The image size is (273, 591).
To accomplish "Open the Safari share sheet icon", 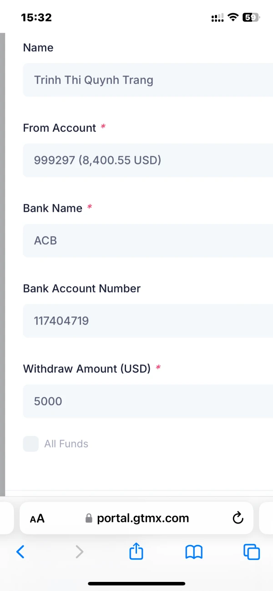I will [136, 551].
